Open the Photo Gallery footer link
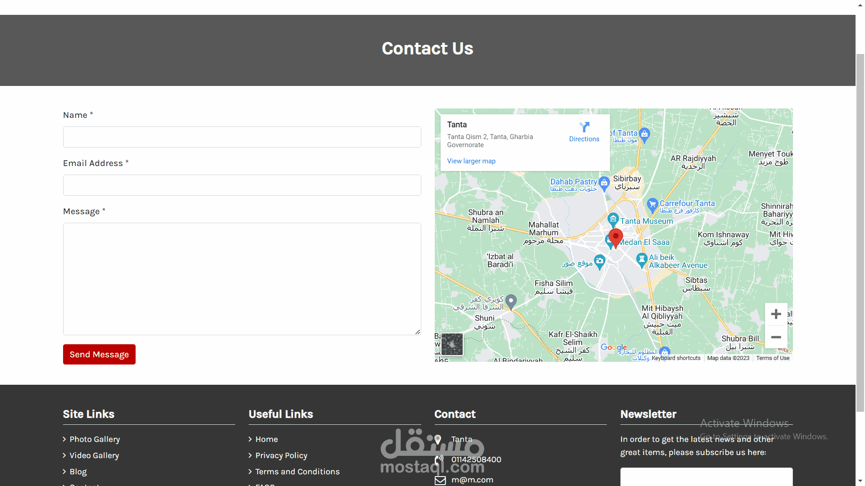 pos(95,439)
